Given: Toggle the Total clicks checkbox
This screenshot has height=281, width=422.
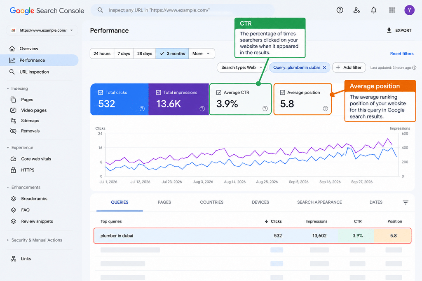Looking at the screenshot, I should tap(101, 93).
